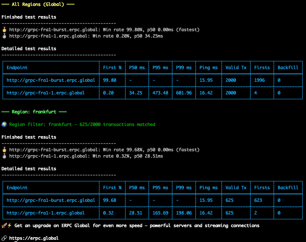The image size is (306, 242).
Task: Click P95 ms header in Global table
Action: (x=160, y=68)
